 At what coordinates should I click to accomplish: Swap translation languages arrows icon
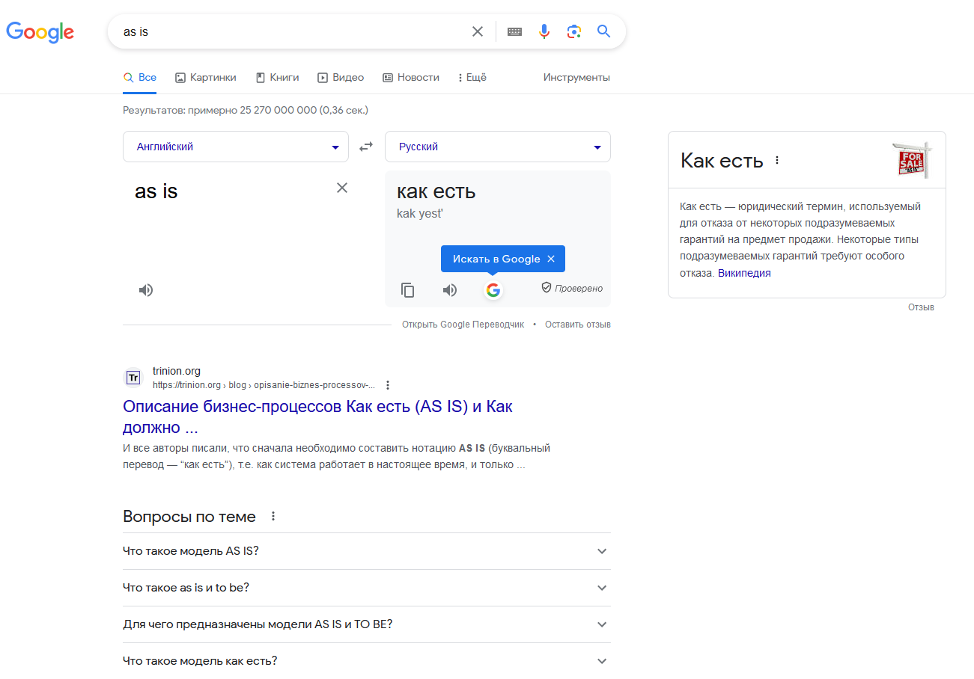tap(366, 147)
